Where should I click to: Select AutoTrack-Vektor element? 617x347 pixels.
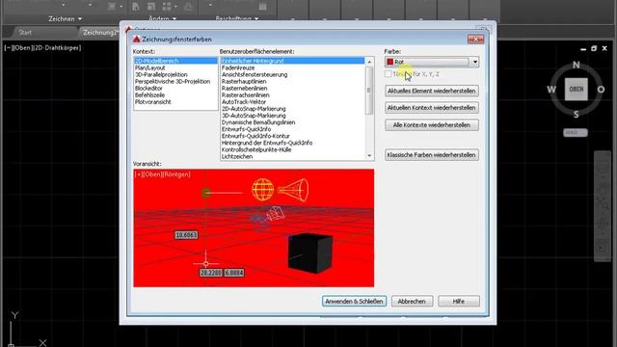[244, 102]
